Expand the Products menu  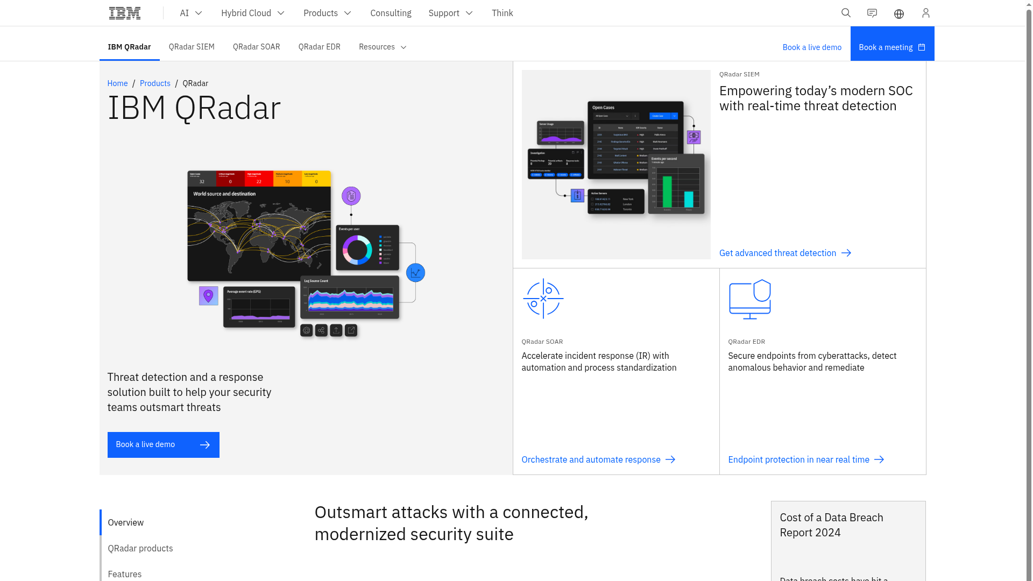(327, 13)
